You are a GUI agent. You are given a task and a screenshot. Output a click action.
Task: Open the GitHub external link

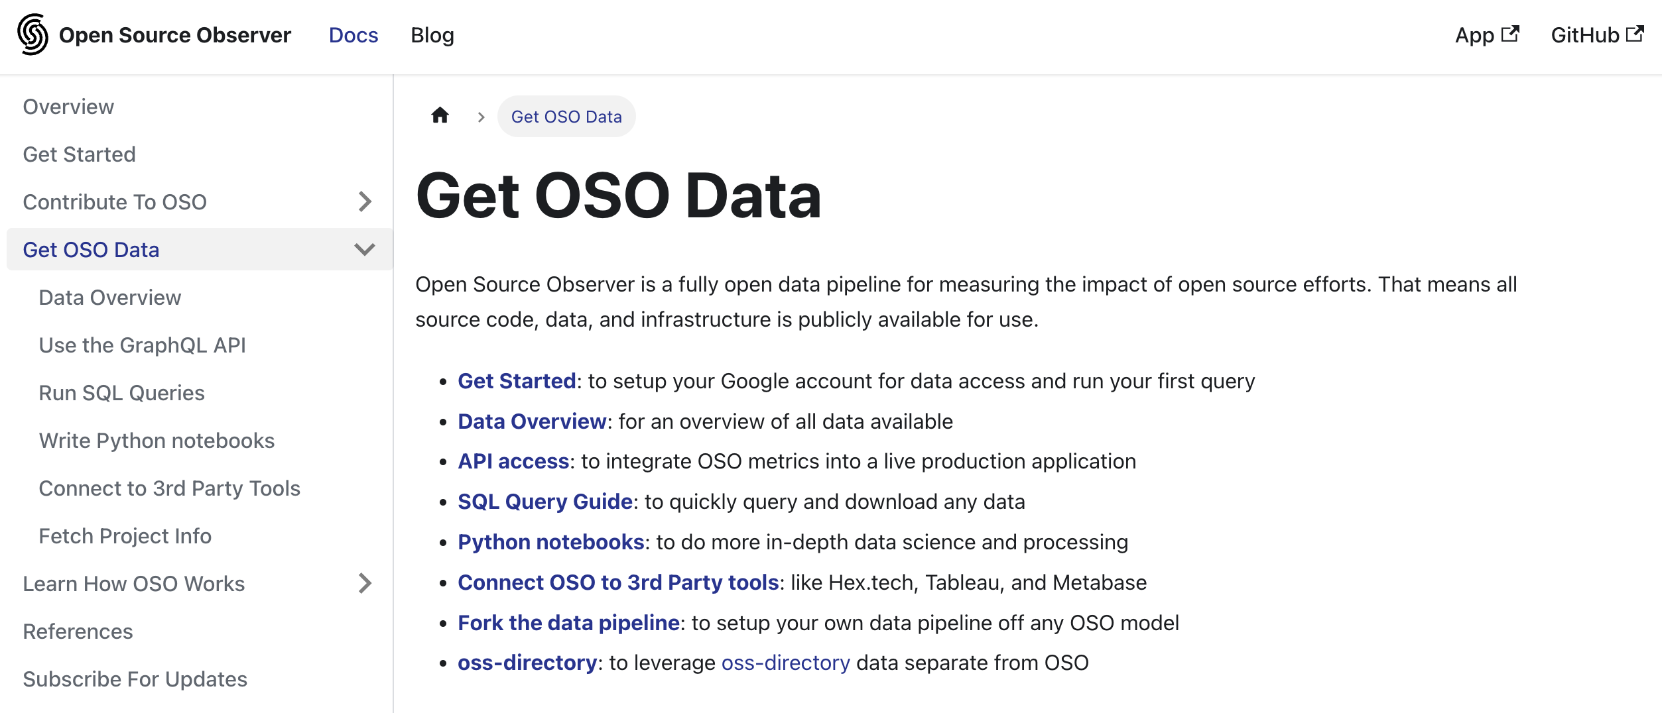click(x=1596, y=35)
